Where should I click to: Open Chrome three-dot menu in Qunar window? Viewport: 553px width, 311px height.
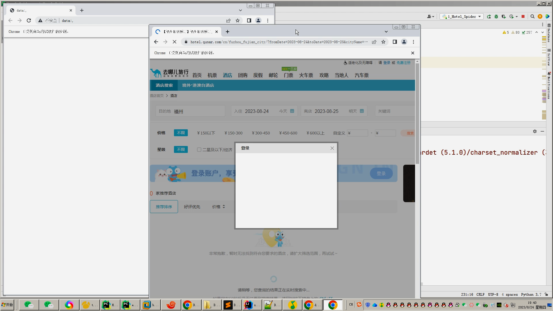click(413, 42)
